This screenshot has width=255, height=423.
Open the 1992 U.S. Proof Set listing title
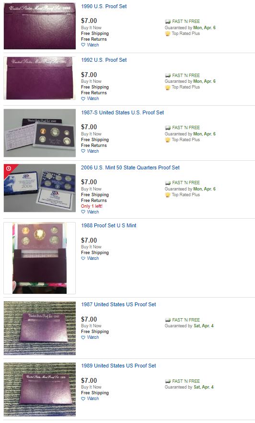point(104,60)
